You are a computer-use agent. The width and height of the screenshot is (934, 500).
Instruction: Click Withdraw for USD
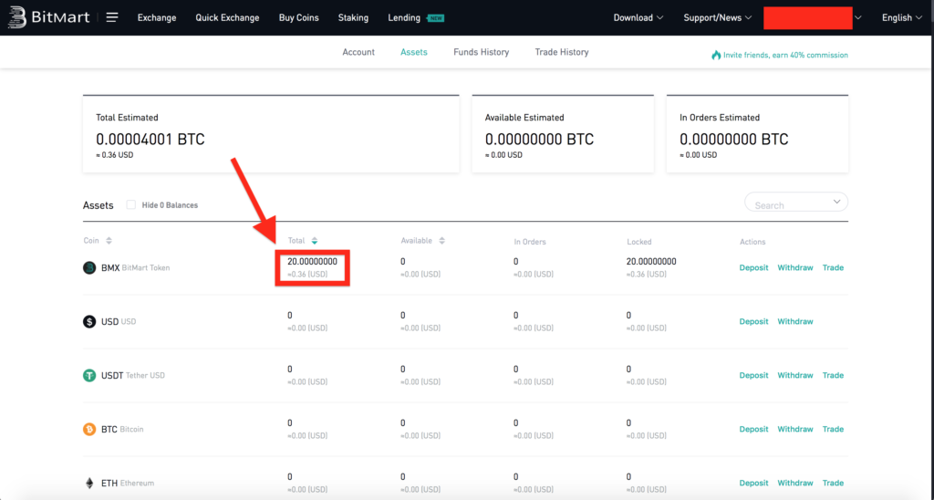tap(795, 321)
